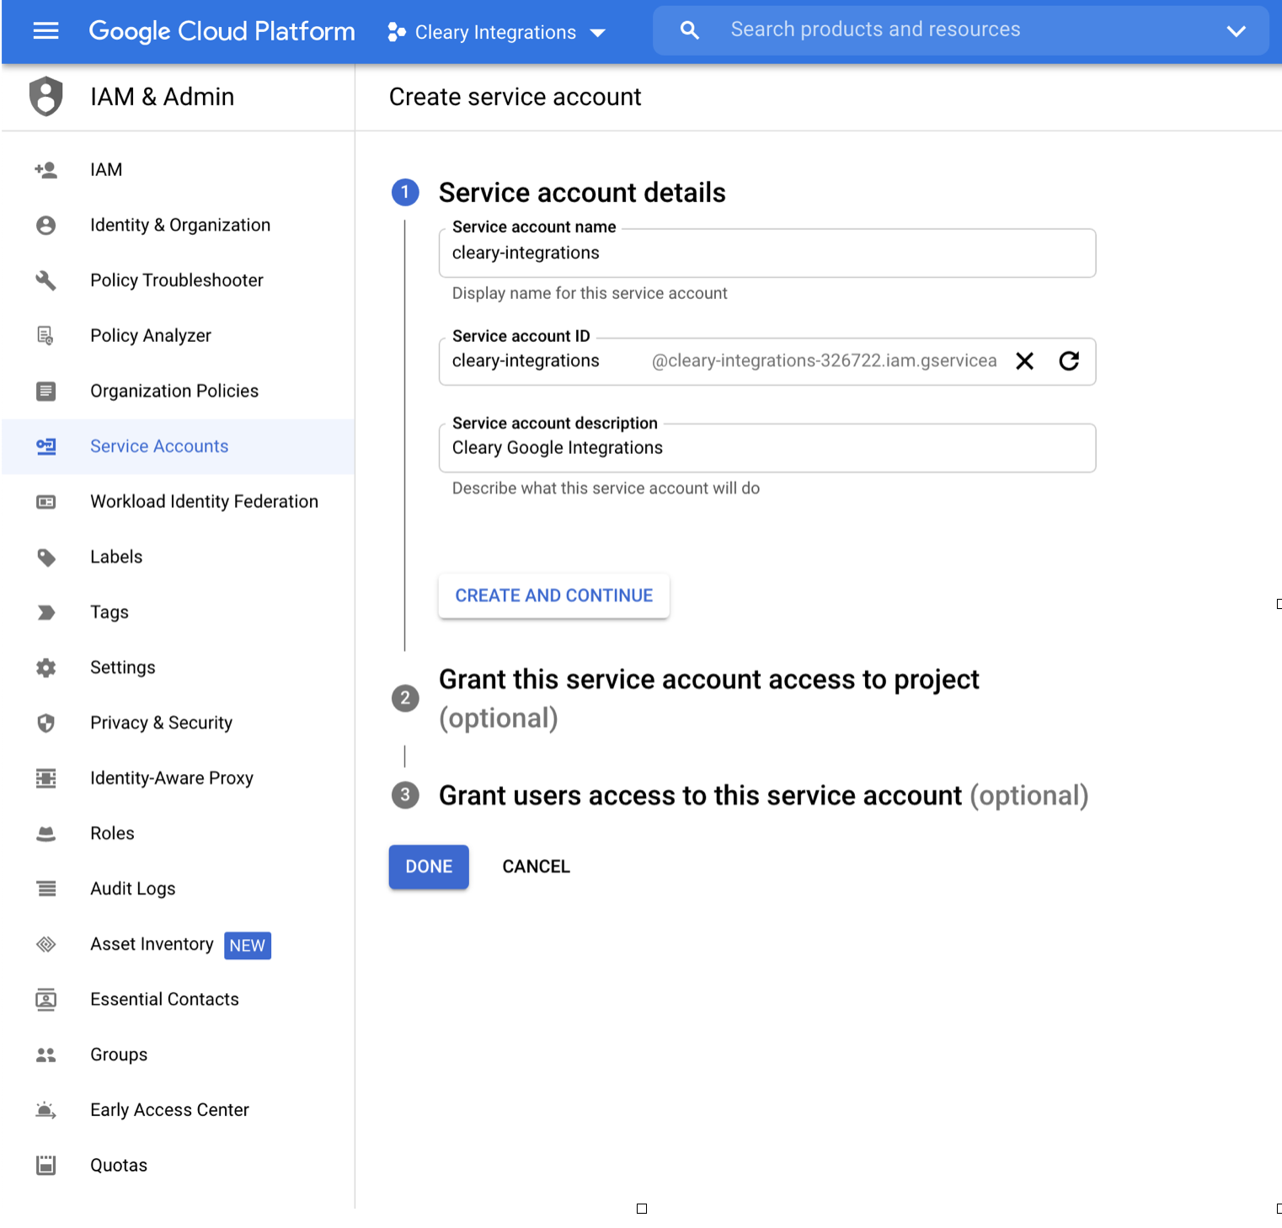Go to Identity & Organization
The width and height of the screenshot is (1282, 1228).
178,225
